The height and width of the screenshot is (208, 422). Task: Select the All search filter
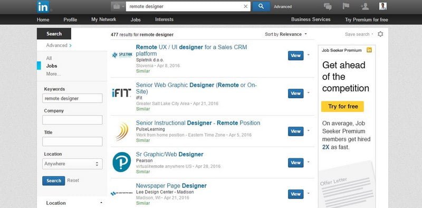point(49,58)
